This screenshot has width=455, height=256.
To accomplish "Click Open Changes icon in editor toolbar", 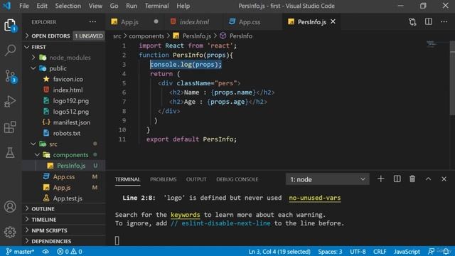I will point(412,22).
